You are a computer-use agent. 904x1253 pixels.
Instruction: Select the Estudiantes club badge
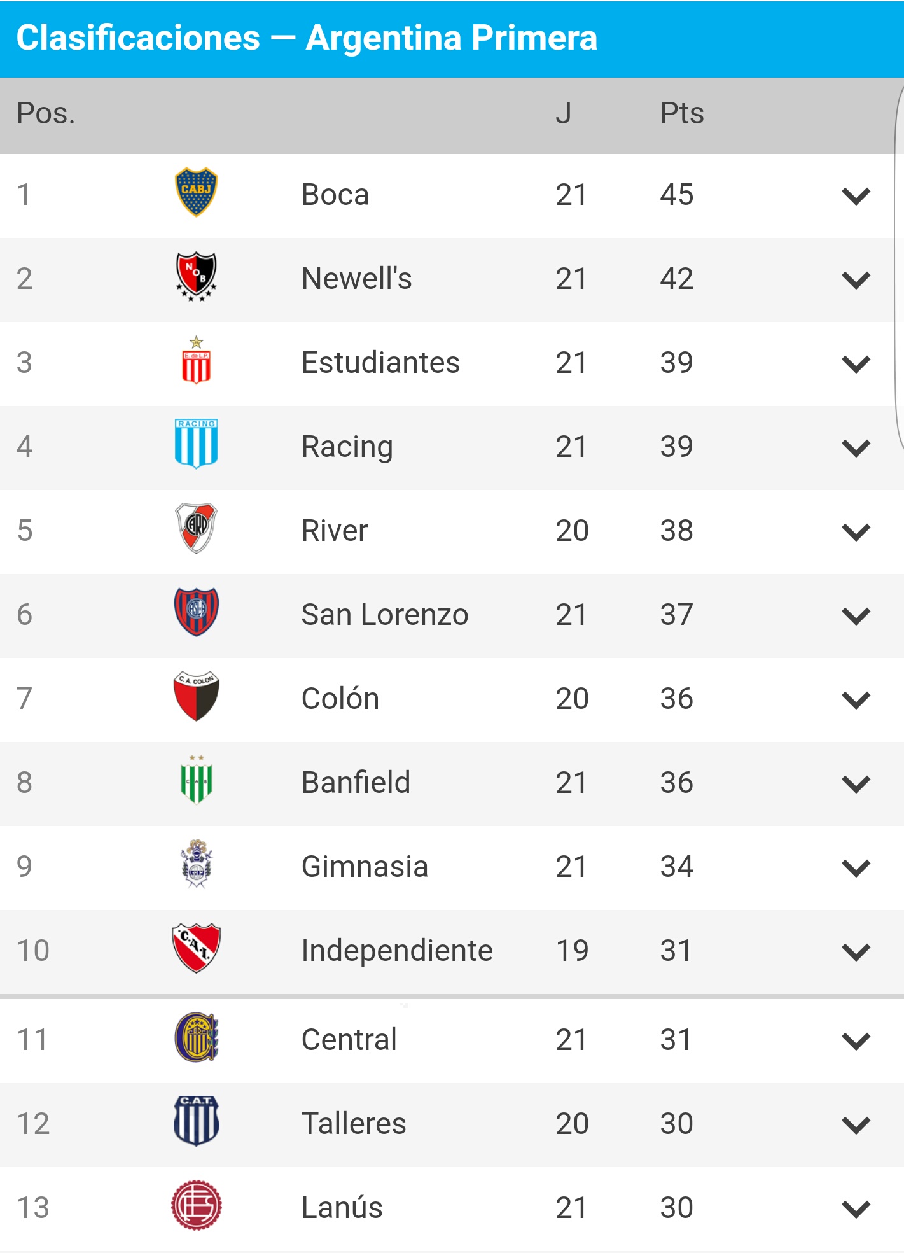click(x=196, y=360)
